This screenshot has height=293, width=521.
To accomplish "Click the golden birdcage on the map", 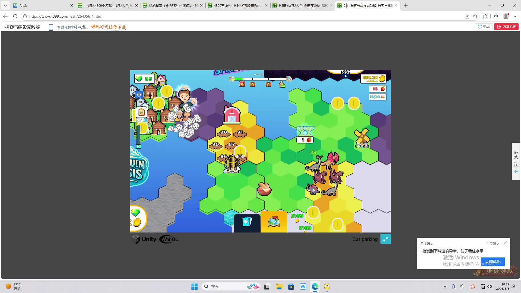I will (232, 164).
